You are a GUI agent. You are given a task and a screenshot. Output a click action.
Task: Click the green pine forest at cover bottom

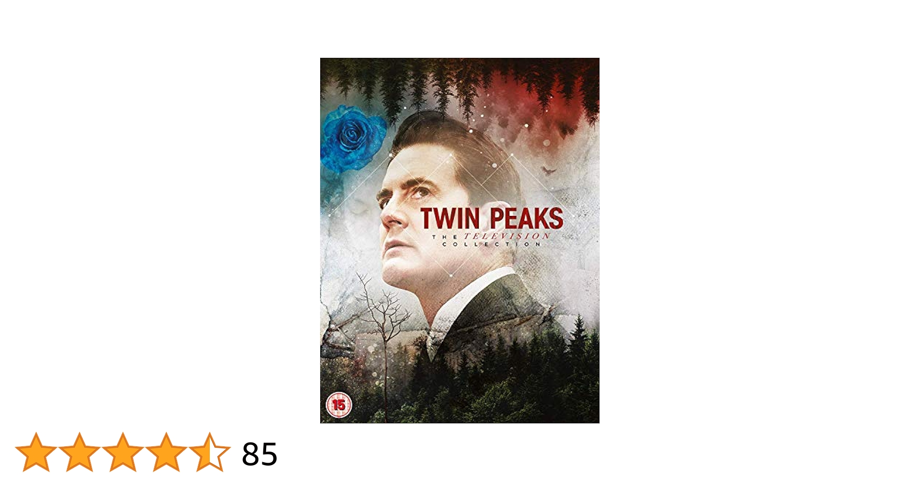pyautogui.click(x=482, y=381)
